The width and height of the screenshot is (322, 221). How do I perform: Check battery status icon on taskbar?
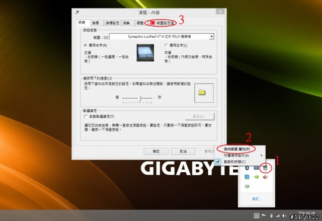click(271, 215)
